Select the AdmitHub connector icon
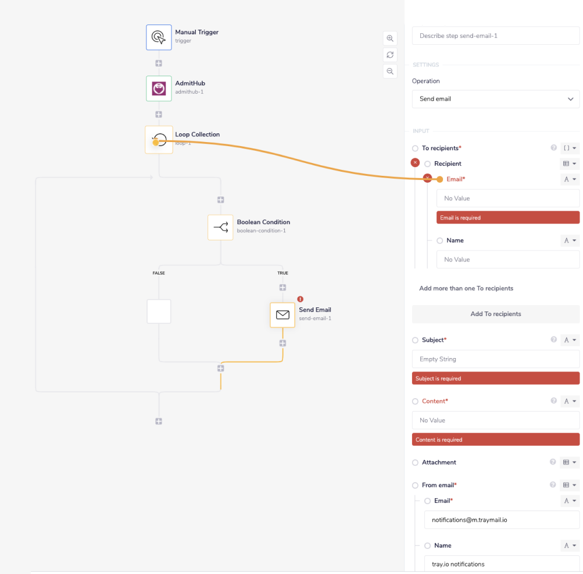583x574 pixels. [x=159, y=88]
